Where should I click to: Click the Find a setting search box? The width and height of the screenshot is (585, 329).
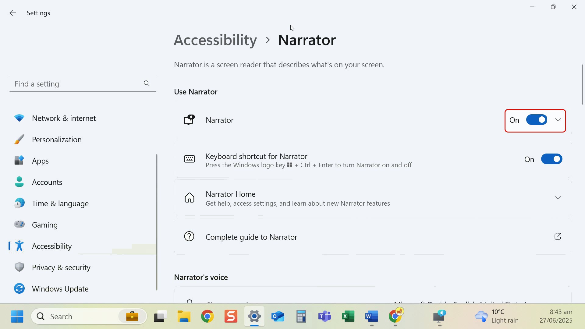point(83,84)
